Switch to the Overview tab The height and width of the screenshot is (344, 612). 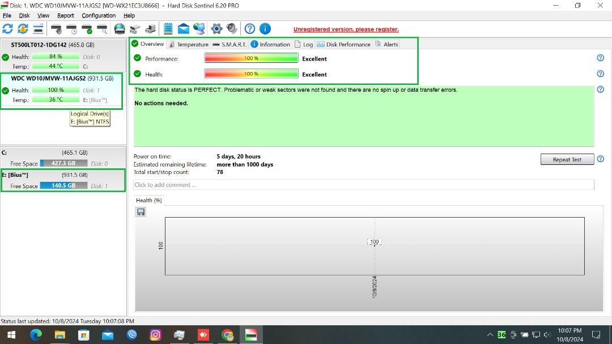coord(148,44)
